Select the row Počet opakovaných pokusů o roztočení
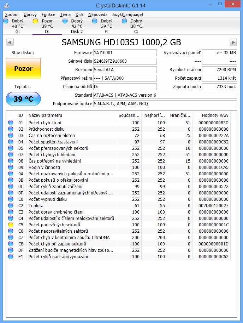 point(118,174)
